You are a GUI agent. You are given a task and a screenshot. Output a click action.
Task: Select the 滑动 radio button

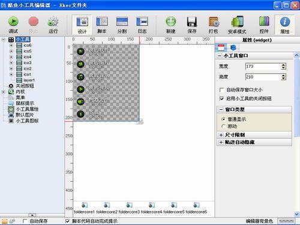[x=223, y=127]
